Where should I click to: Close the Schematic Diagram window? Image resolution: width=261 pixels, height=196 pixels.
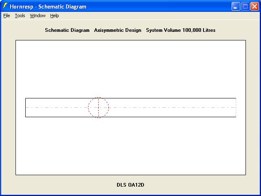click(254, 7)
